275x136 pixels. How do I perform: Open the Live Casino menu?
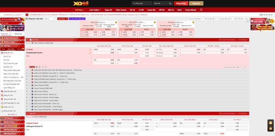[95, 10]
